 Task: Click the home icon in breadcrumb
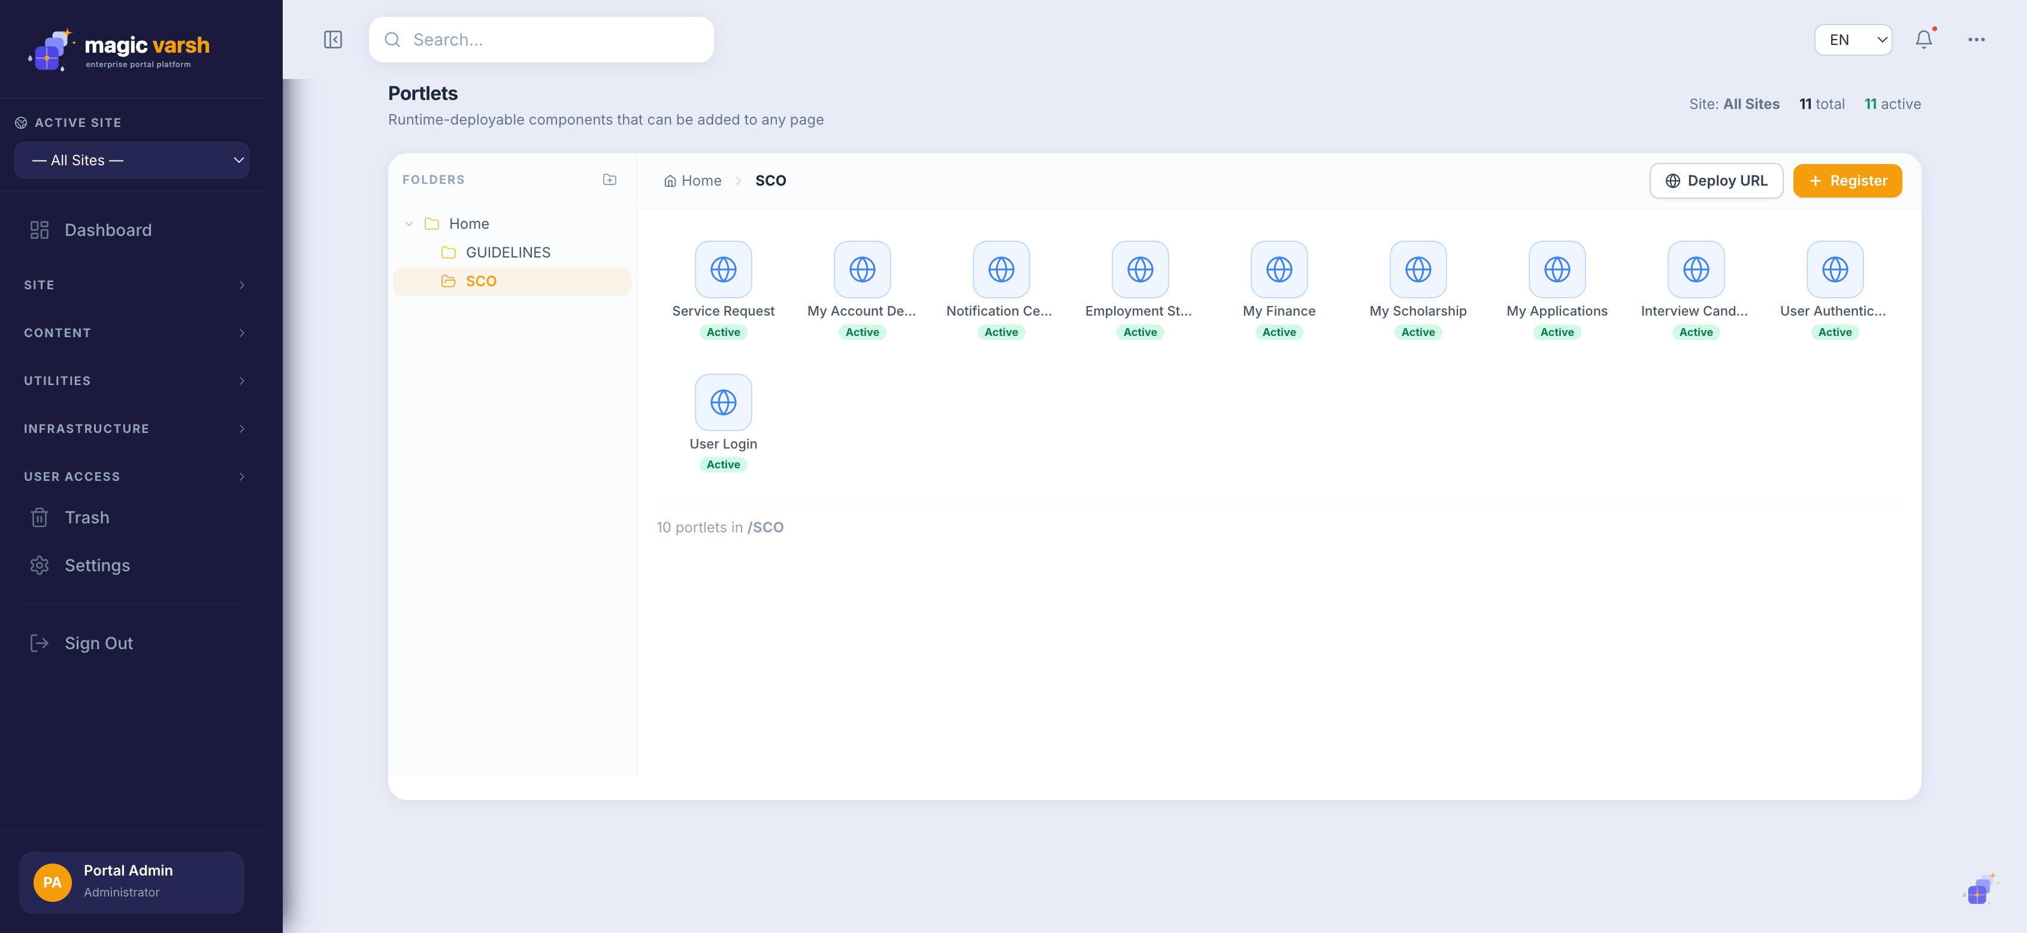(x=670, y=181)
